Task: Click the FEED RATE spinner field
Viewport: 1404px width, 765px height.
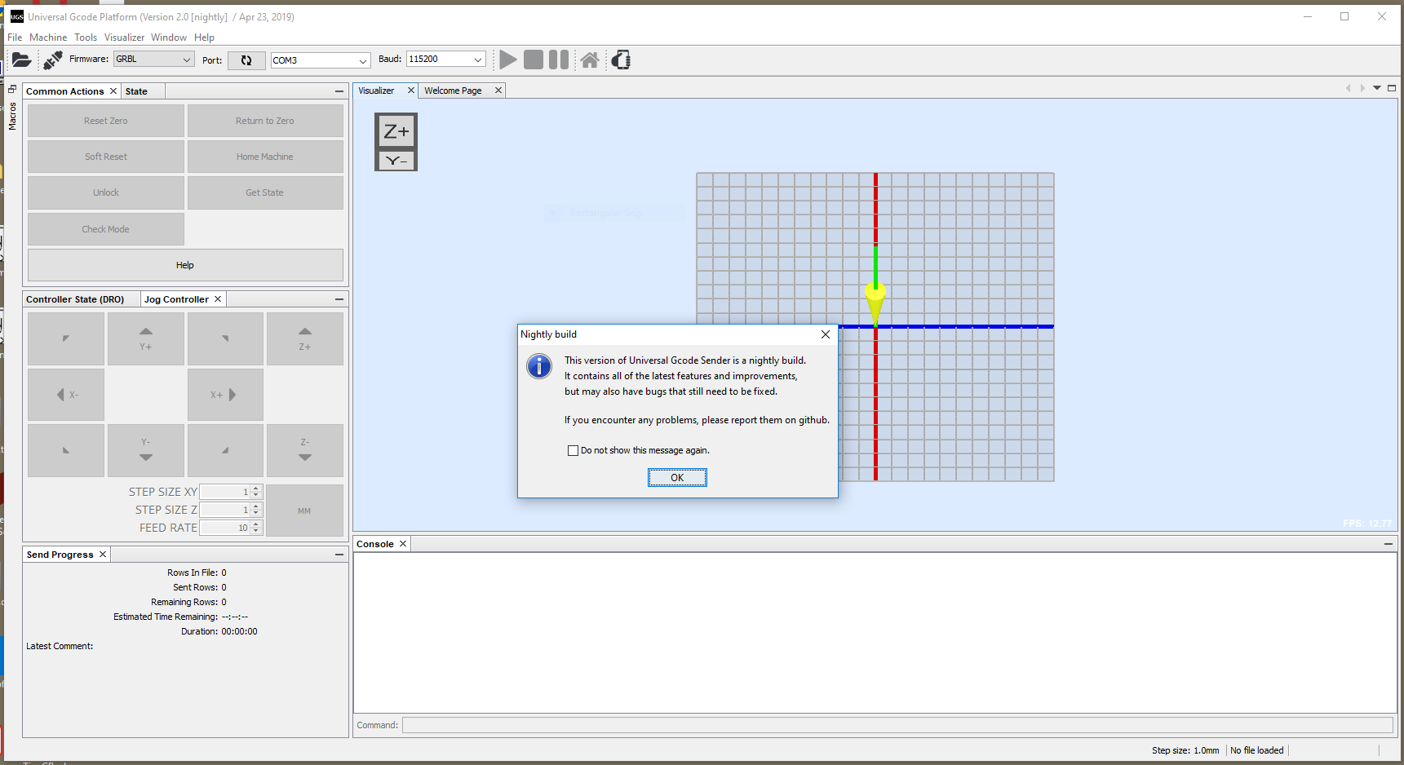Action: 231,528
